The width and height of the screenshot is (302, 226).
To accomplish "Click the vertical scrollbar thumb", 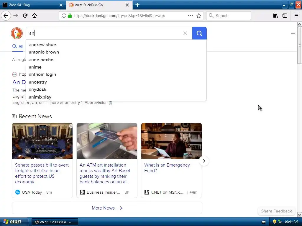I will 300,45.
